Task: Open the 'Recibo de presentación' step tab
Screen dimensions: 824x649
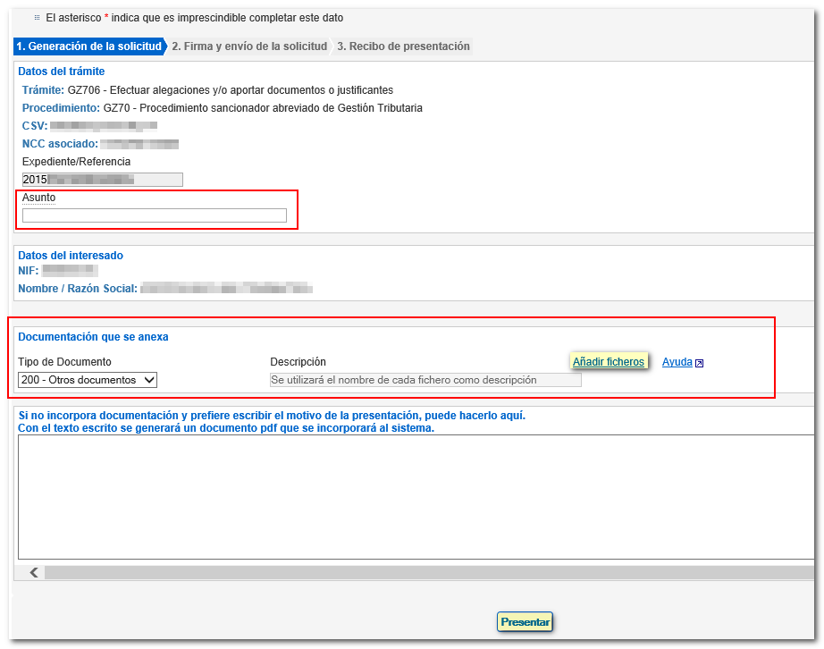Action: 403,46
